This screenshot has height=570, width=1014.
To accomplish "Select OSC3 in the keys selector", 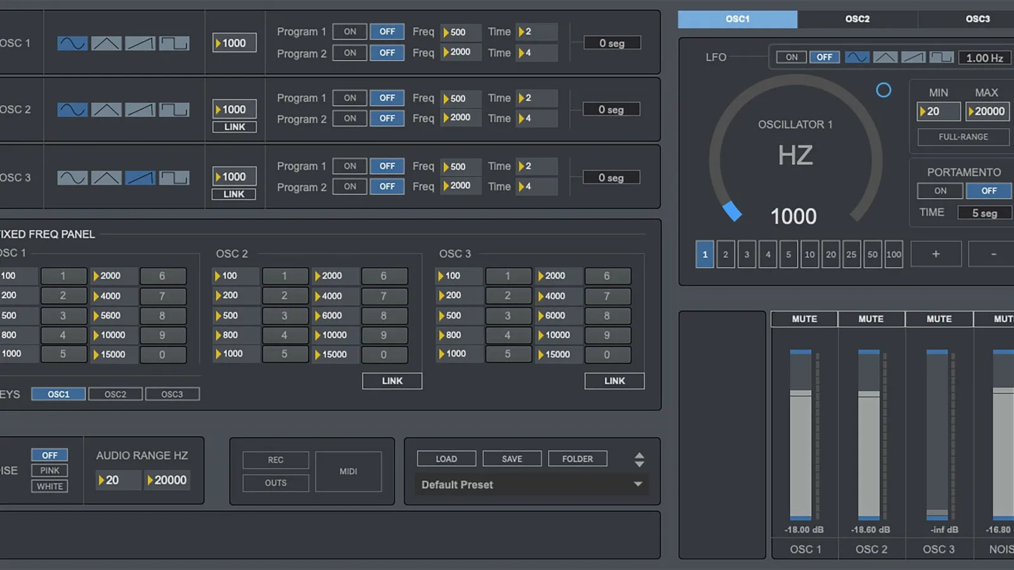I will click(172, 394).
